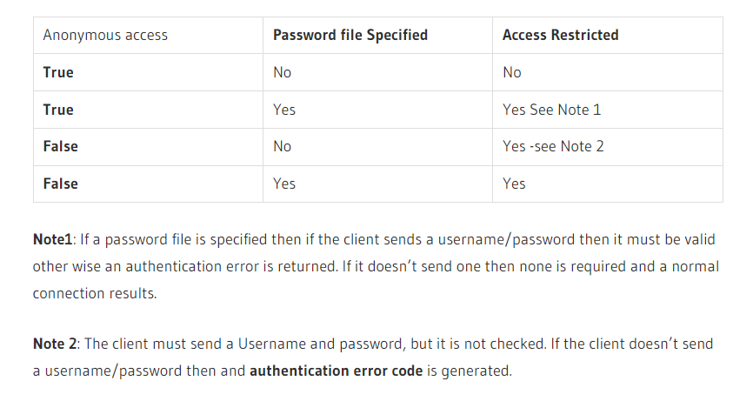Click the 'Anonymous access' header cell

105,36
